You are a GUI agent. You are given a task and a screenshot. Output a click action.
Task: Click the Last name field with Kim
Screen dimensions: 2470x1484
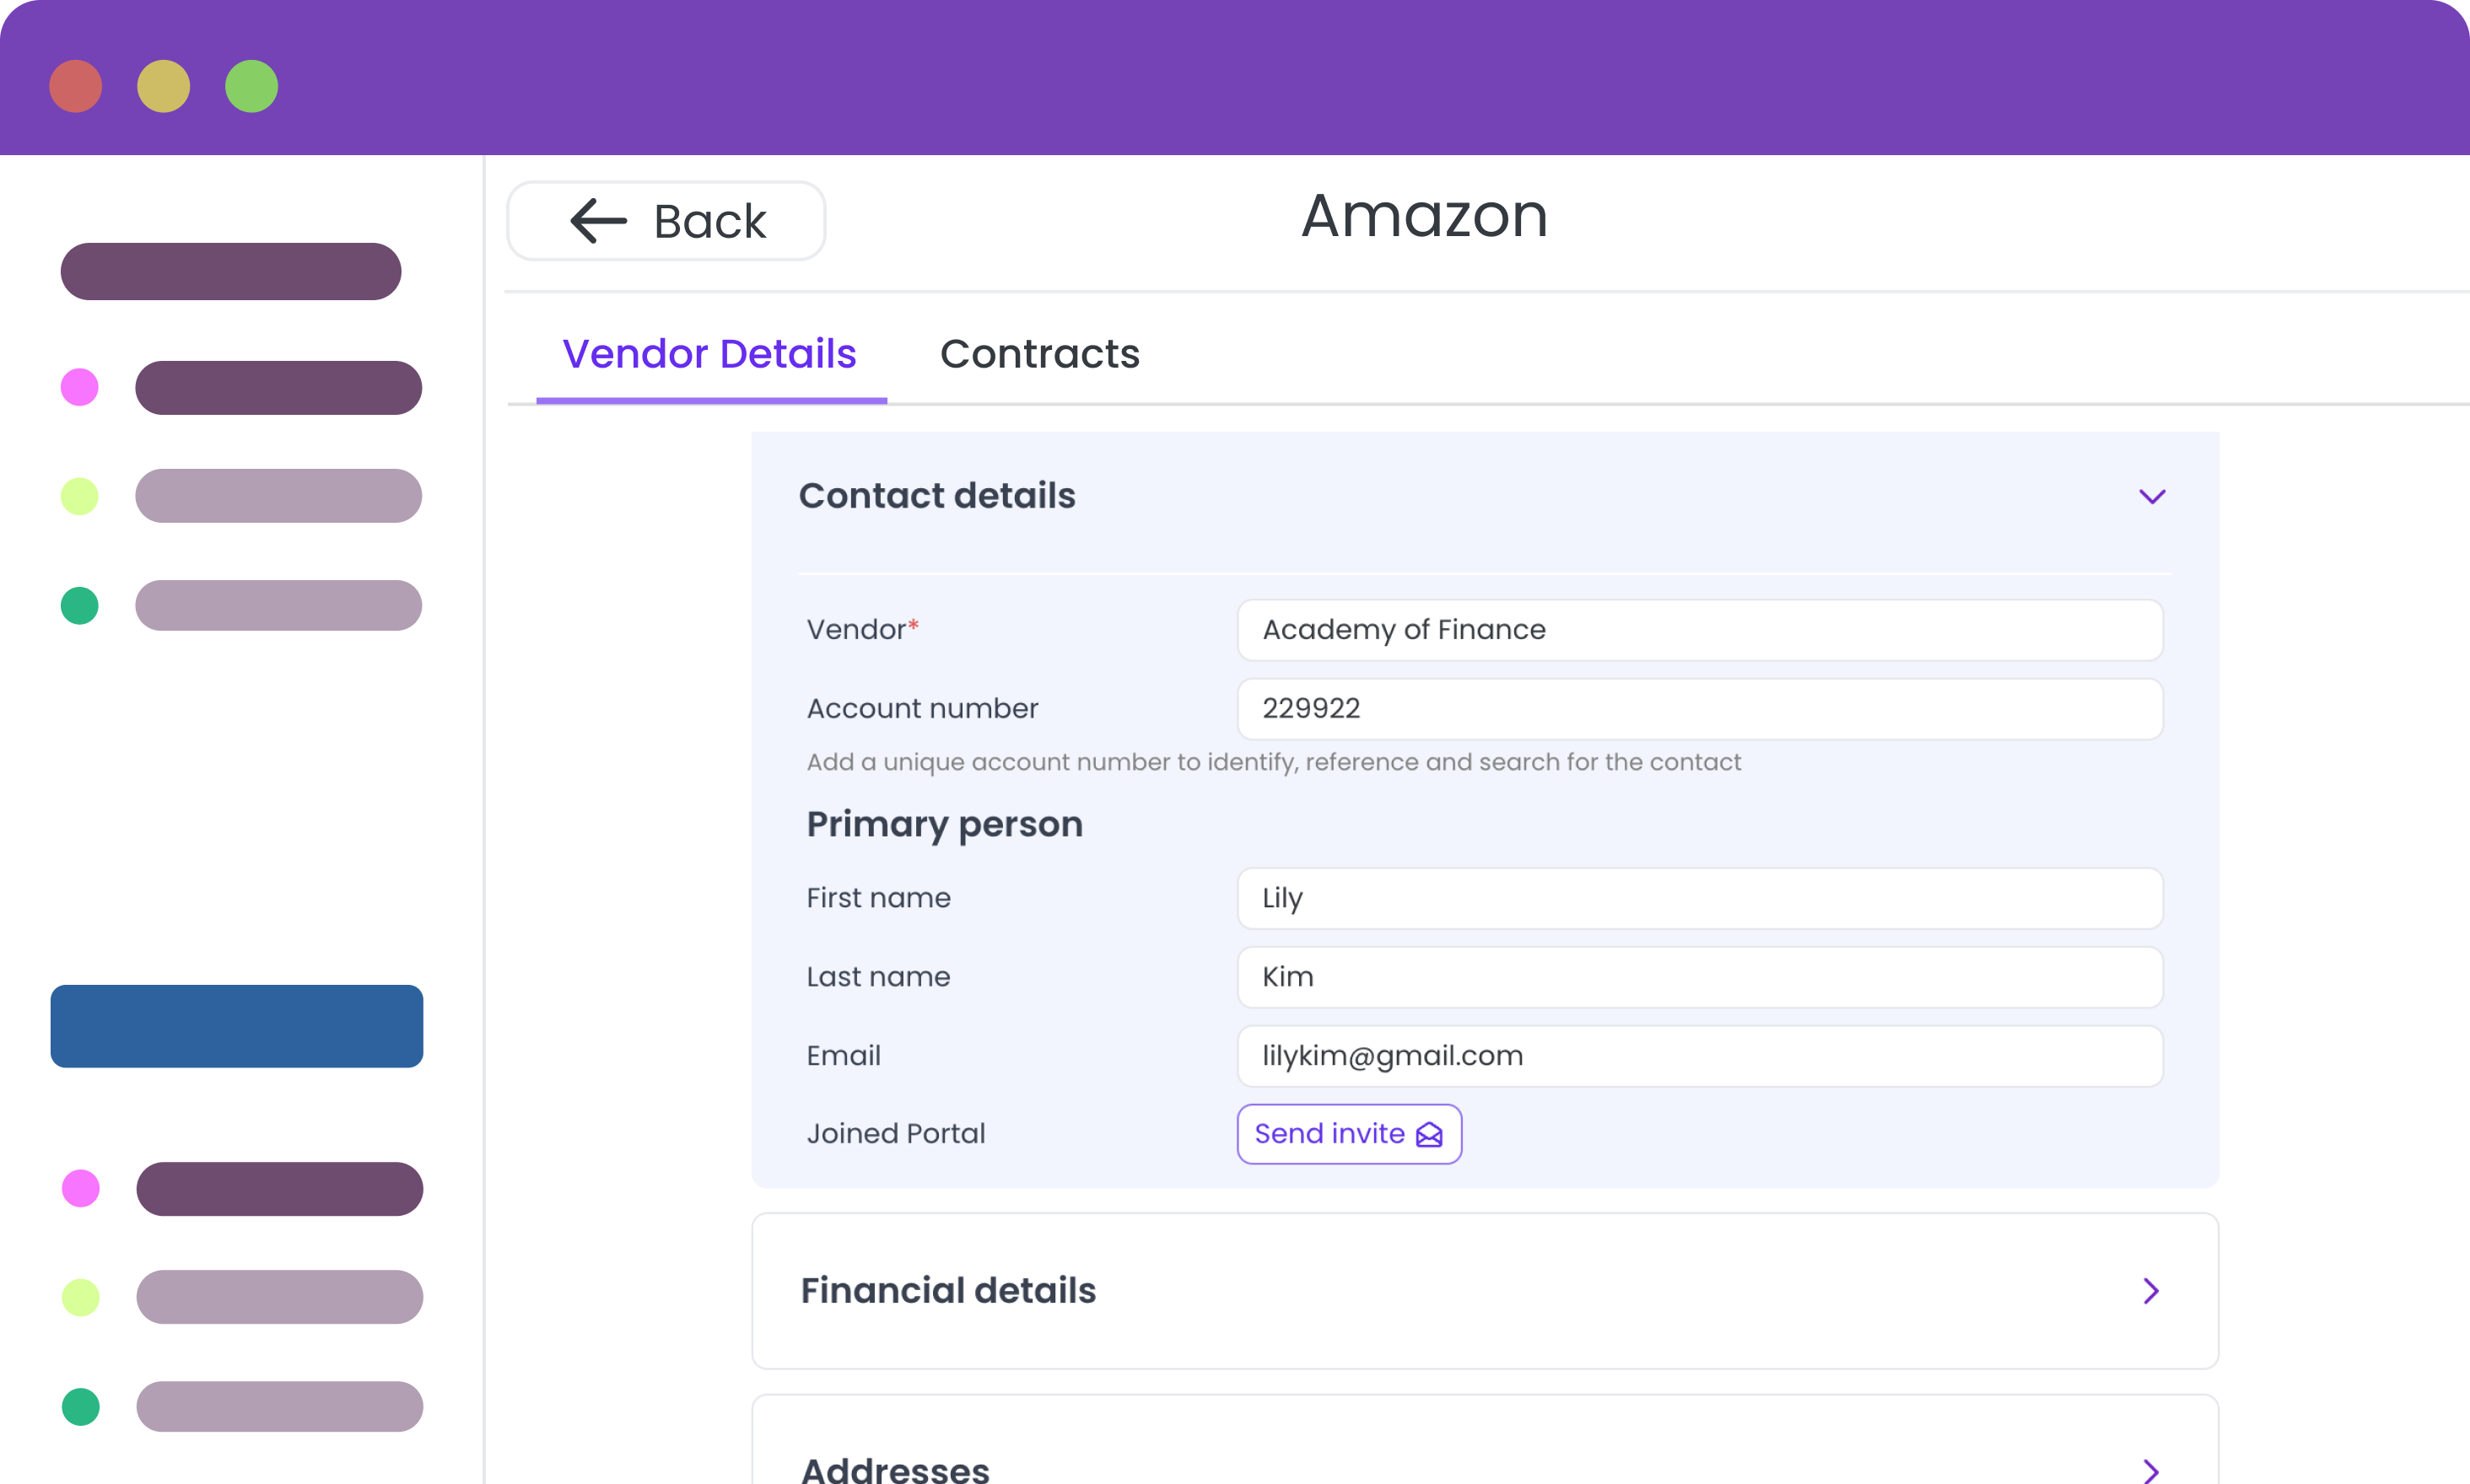pos(1700,977)
